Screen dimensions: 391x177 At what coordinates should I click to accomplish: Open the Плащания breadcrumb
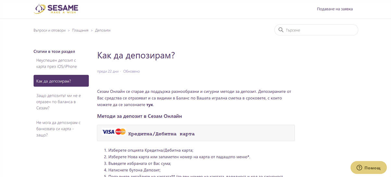coord(80,30)
